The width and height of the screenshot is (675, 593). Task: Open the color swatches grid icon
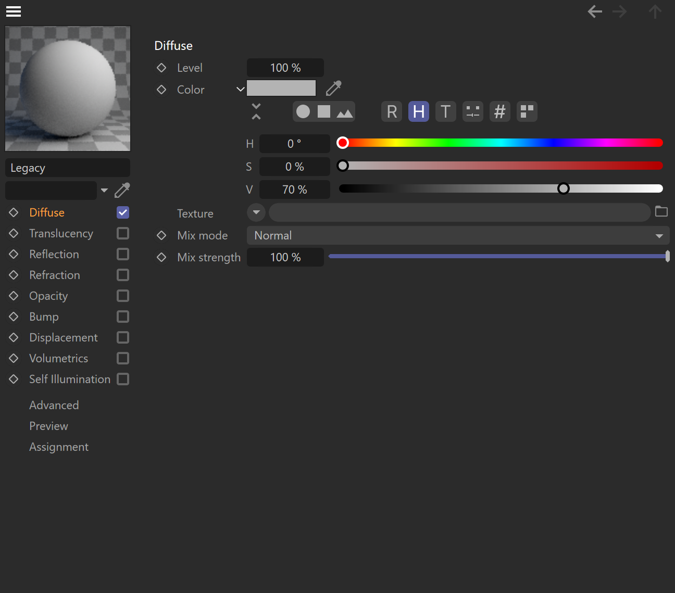527,111
